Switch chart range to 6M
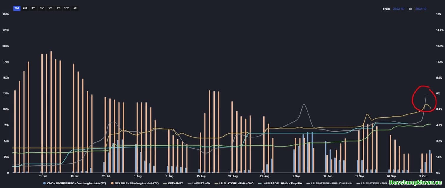 pyautogui.click(x=25, y=9)
